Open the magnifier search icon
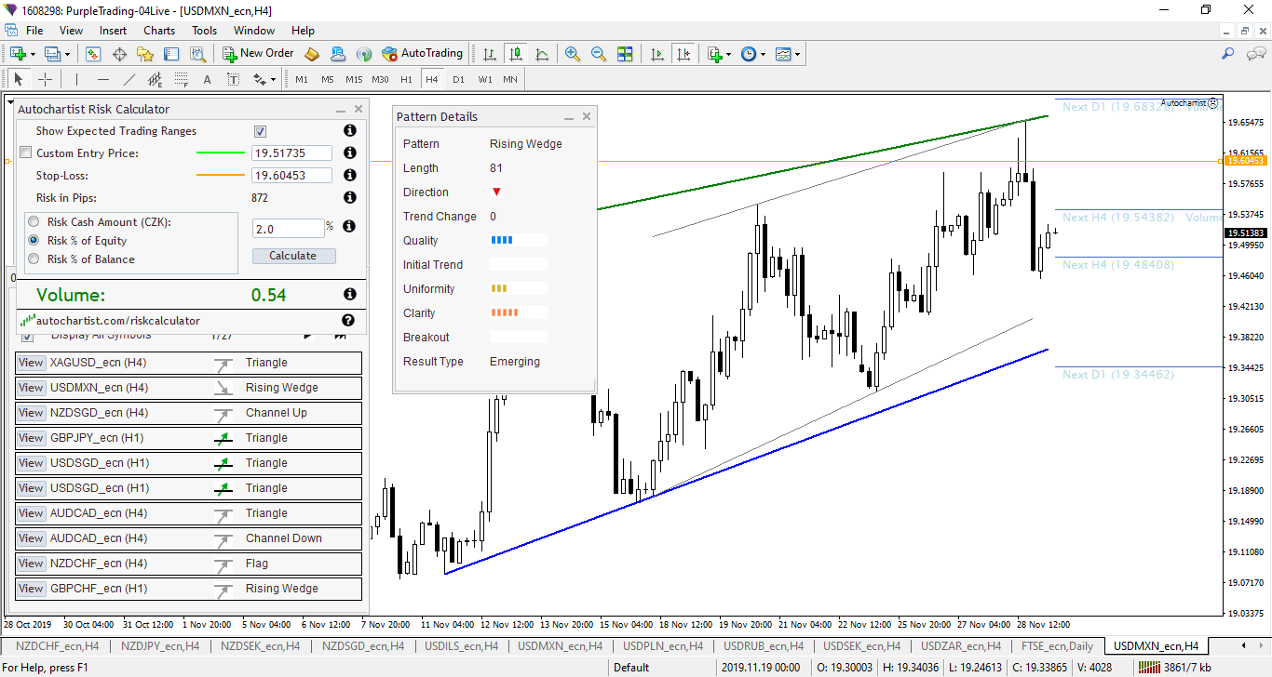 pos(1228,54)
